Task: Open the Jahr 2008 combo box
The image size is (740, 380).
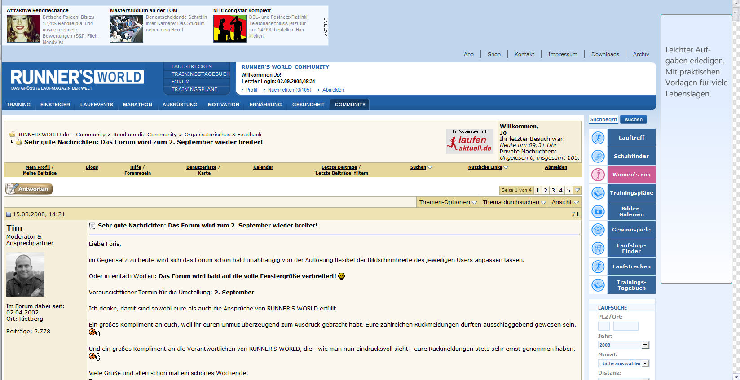Action: 623,345
